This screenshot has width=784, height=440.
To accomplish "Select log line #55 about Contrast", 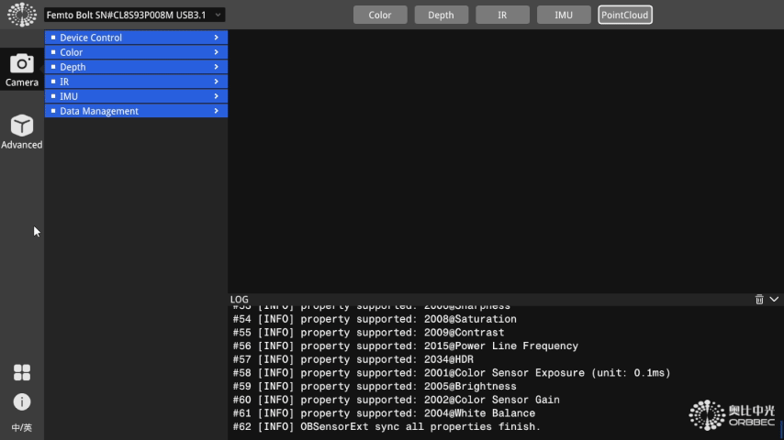I will [368, 333].
